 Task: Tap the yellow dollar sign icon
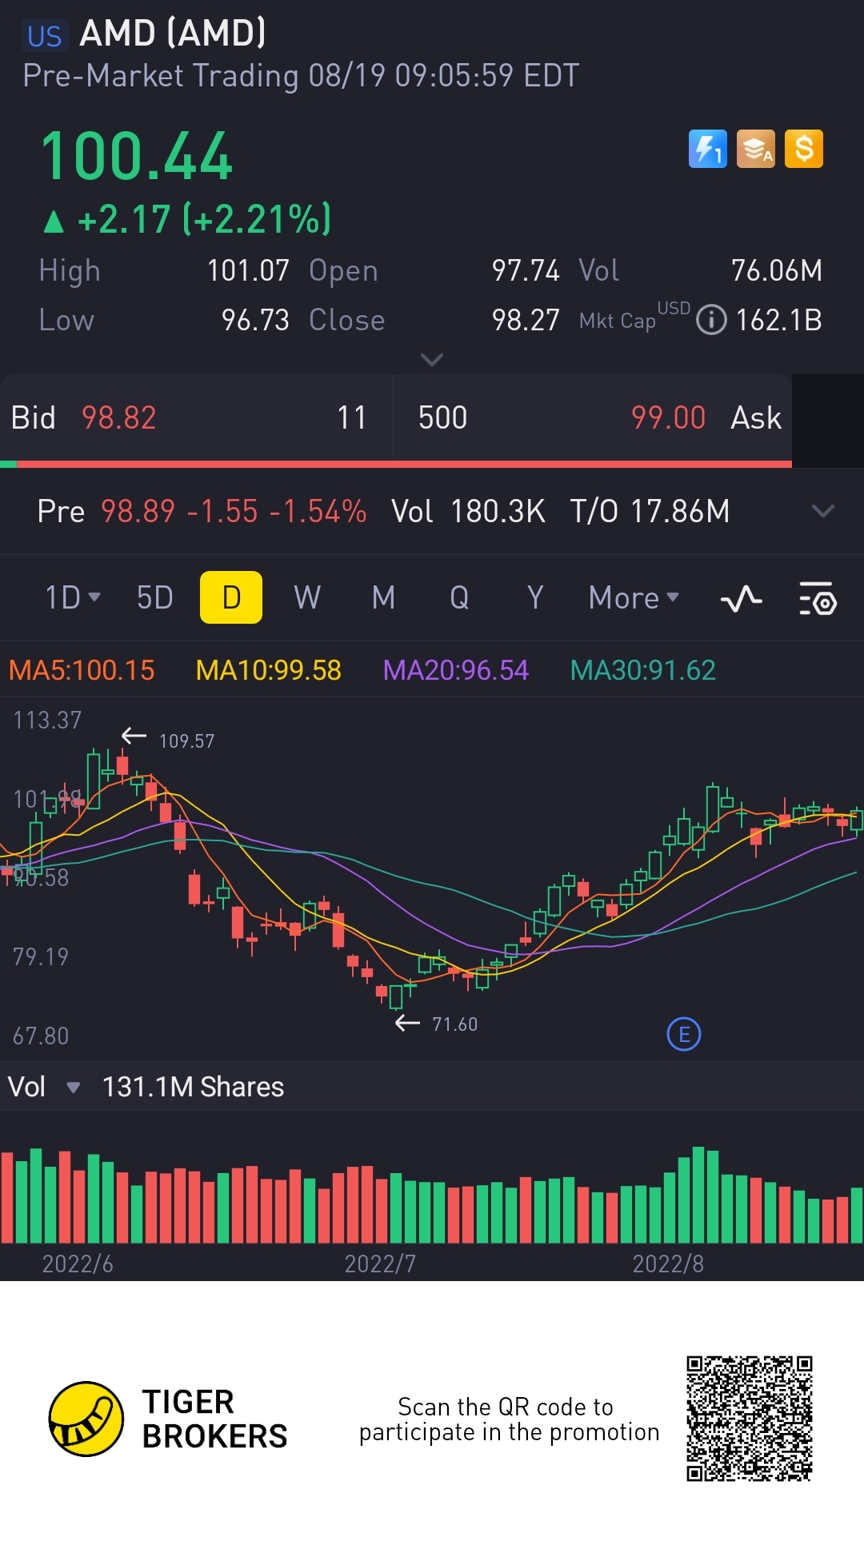coord(804,149)
